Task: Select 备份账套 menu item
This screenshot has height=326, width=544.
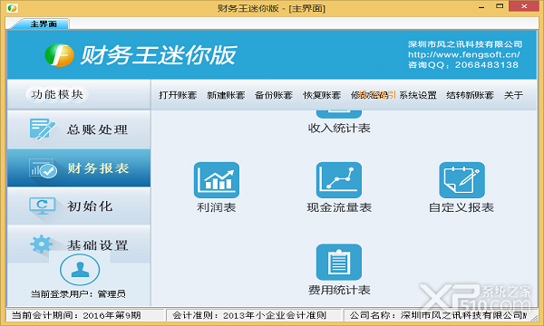Action: 274,95
